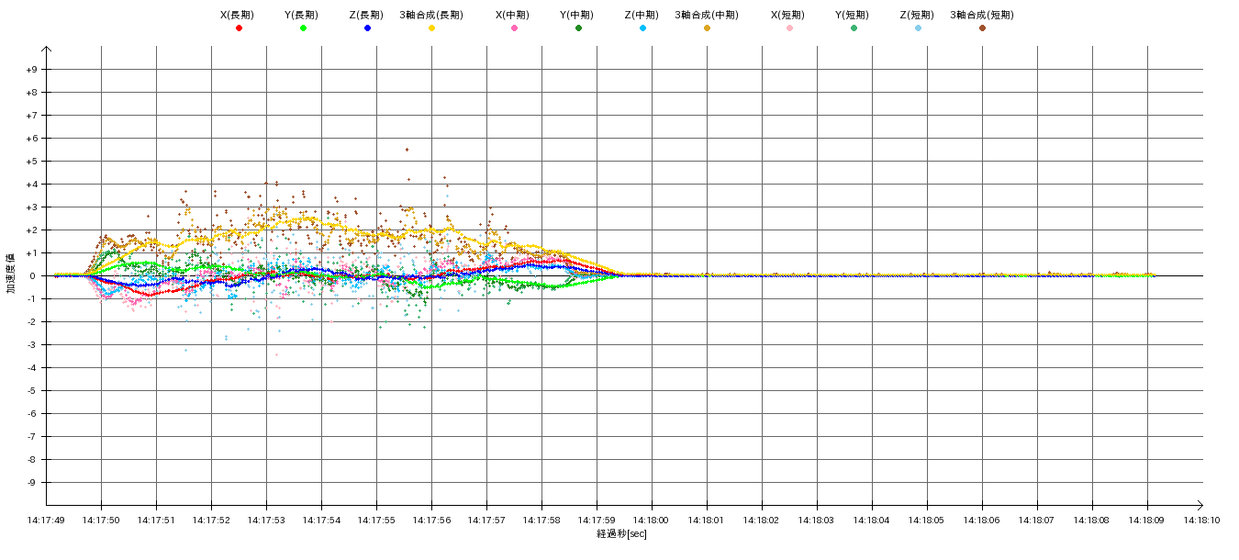
Task: Click the brown 3軸合成(短期) legend dot
Action: [982, 28]
